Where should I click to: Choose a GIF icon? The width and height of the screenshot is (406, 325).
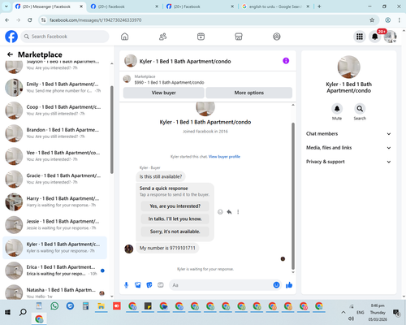161,285
